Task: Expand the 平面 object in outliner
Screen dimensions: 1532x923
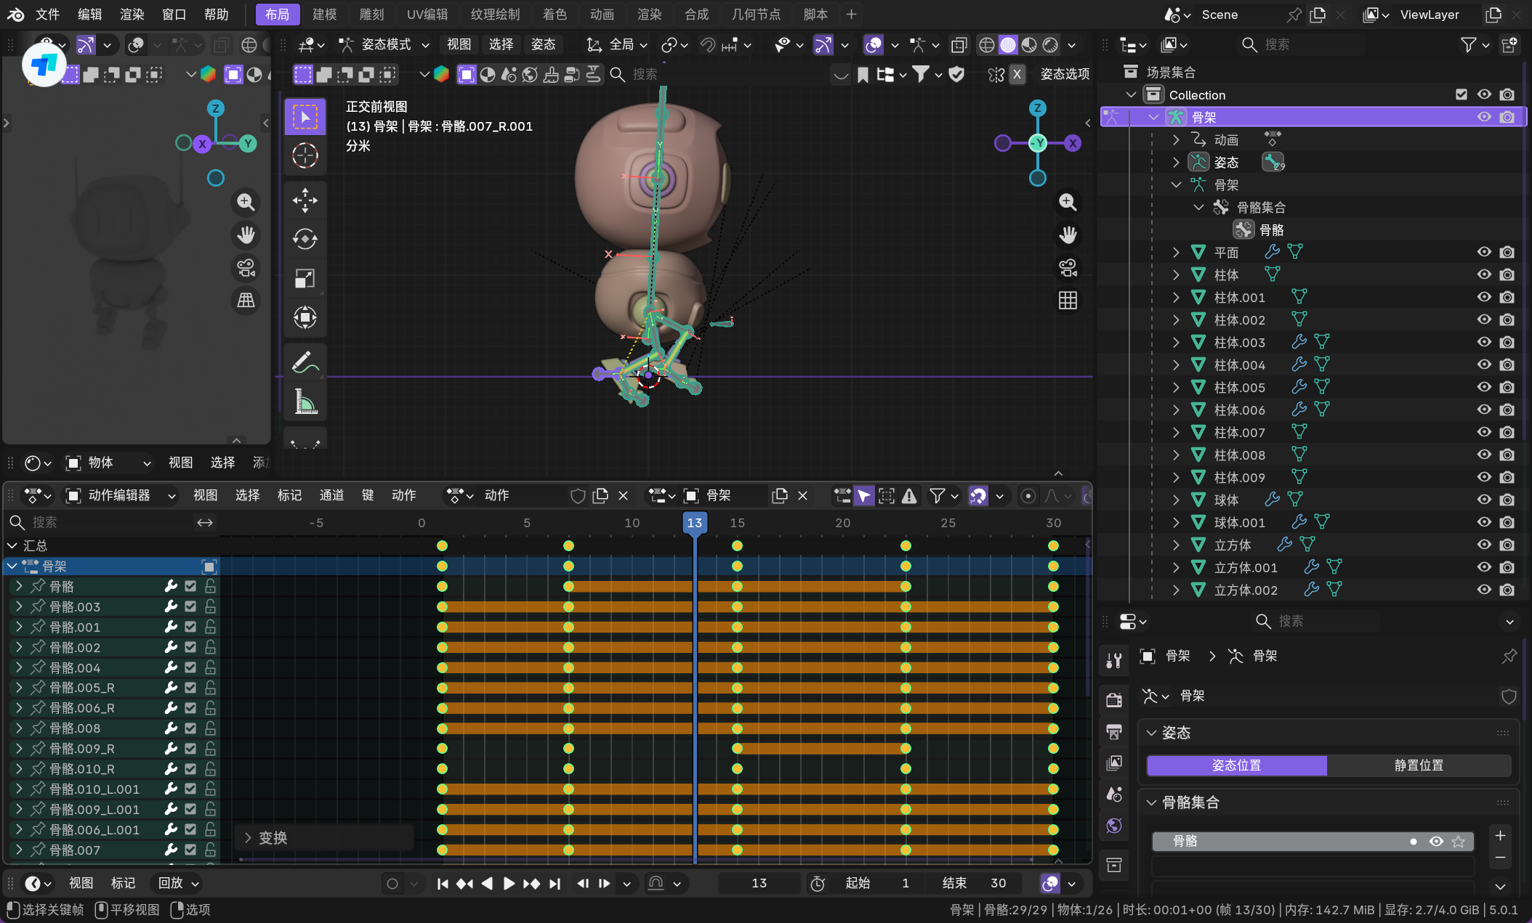Action: (1176, 252)
